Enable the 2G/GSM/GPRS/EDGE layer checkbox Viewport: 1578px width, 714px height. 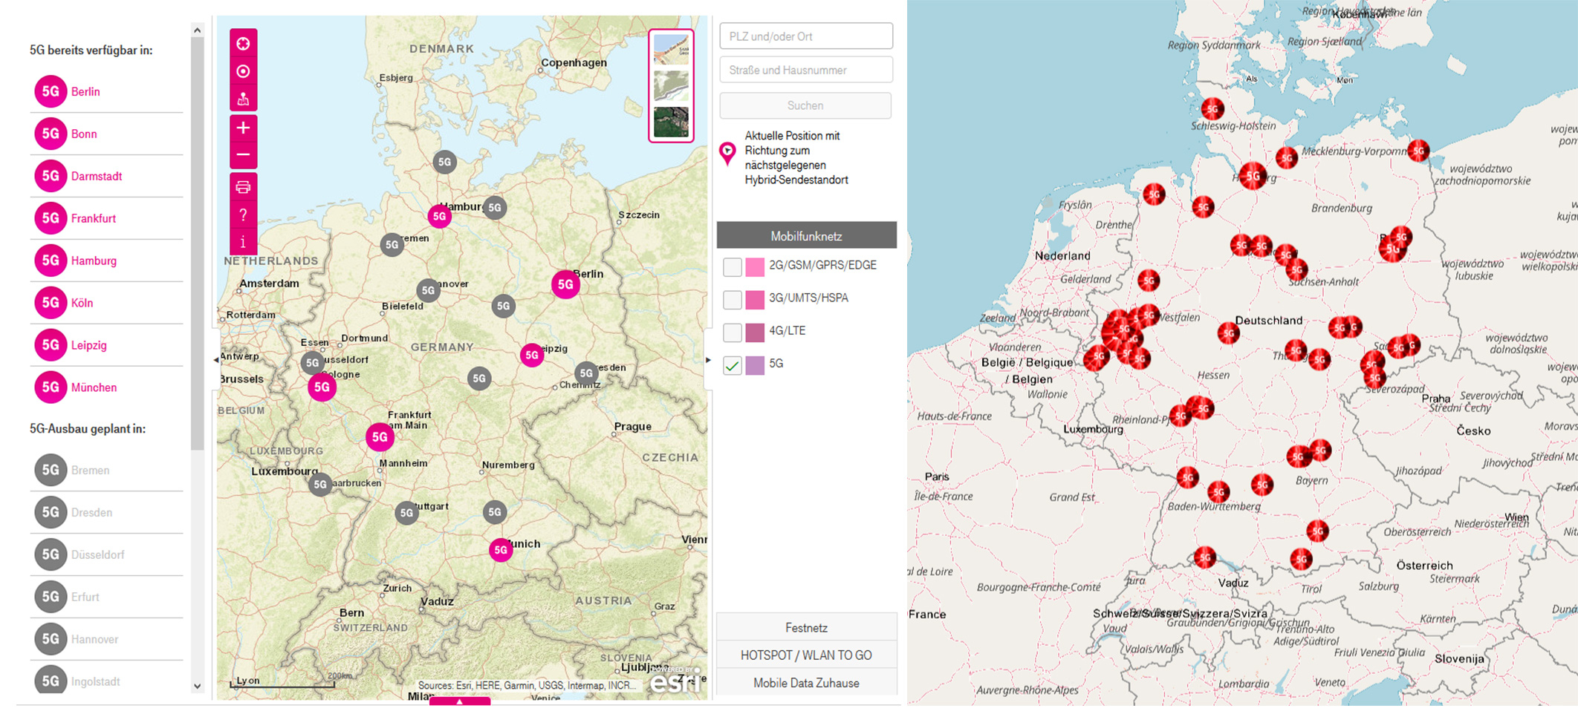[733, 266]
